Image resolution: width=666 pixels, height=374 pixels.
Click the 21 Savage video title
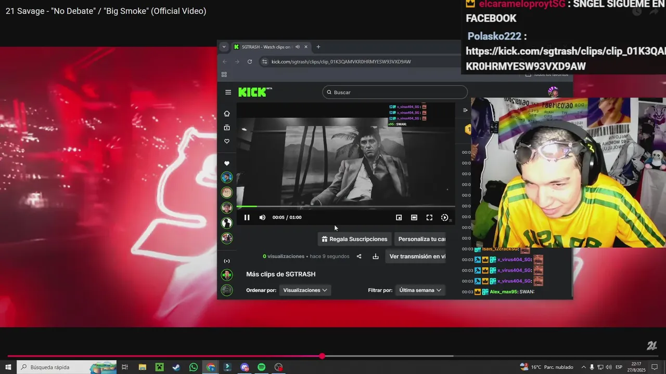tap(106, 11)
